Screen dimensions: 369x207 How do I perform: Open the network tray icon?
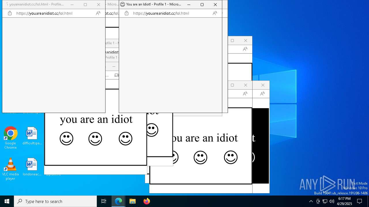325,201
